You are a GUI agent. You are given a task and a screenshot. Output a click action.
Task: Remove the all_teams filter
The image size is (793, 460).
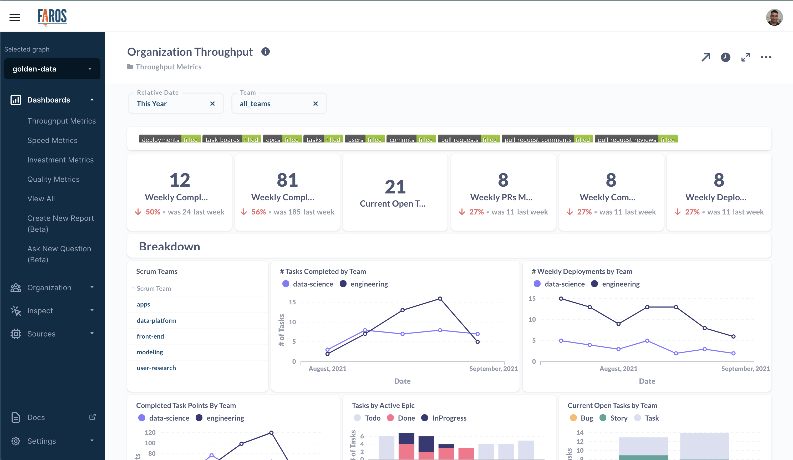315,104
